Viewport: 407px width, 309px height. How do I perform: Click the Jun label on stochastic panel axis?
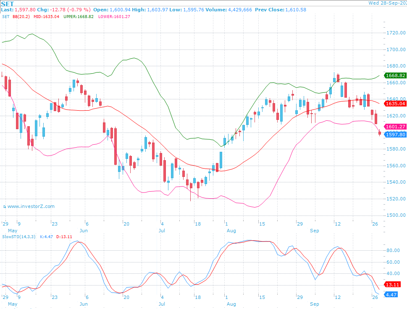tap(84, 304)
